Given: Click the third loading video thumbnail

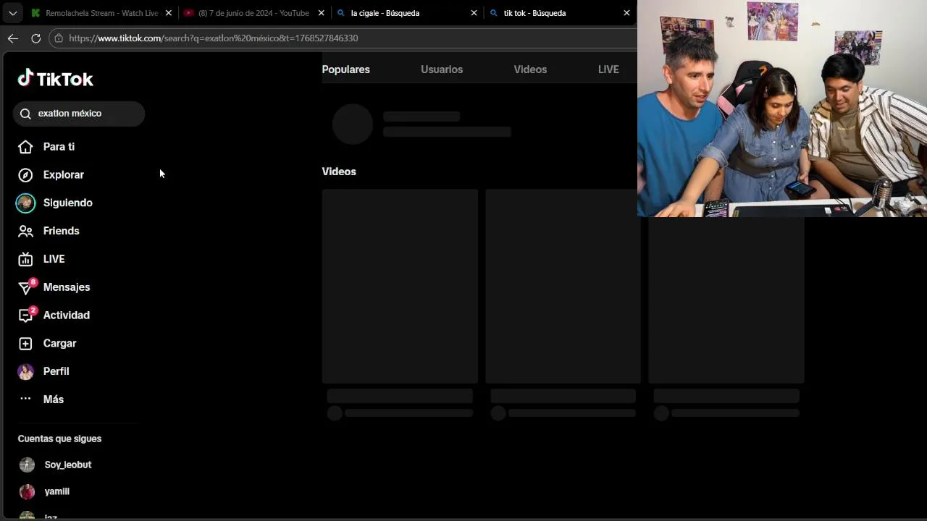Looking at the screenshot, I should point(726,300).
